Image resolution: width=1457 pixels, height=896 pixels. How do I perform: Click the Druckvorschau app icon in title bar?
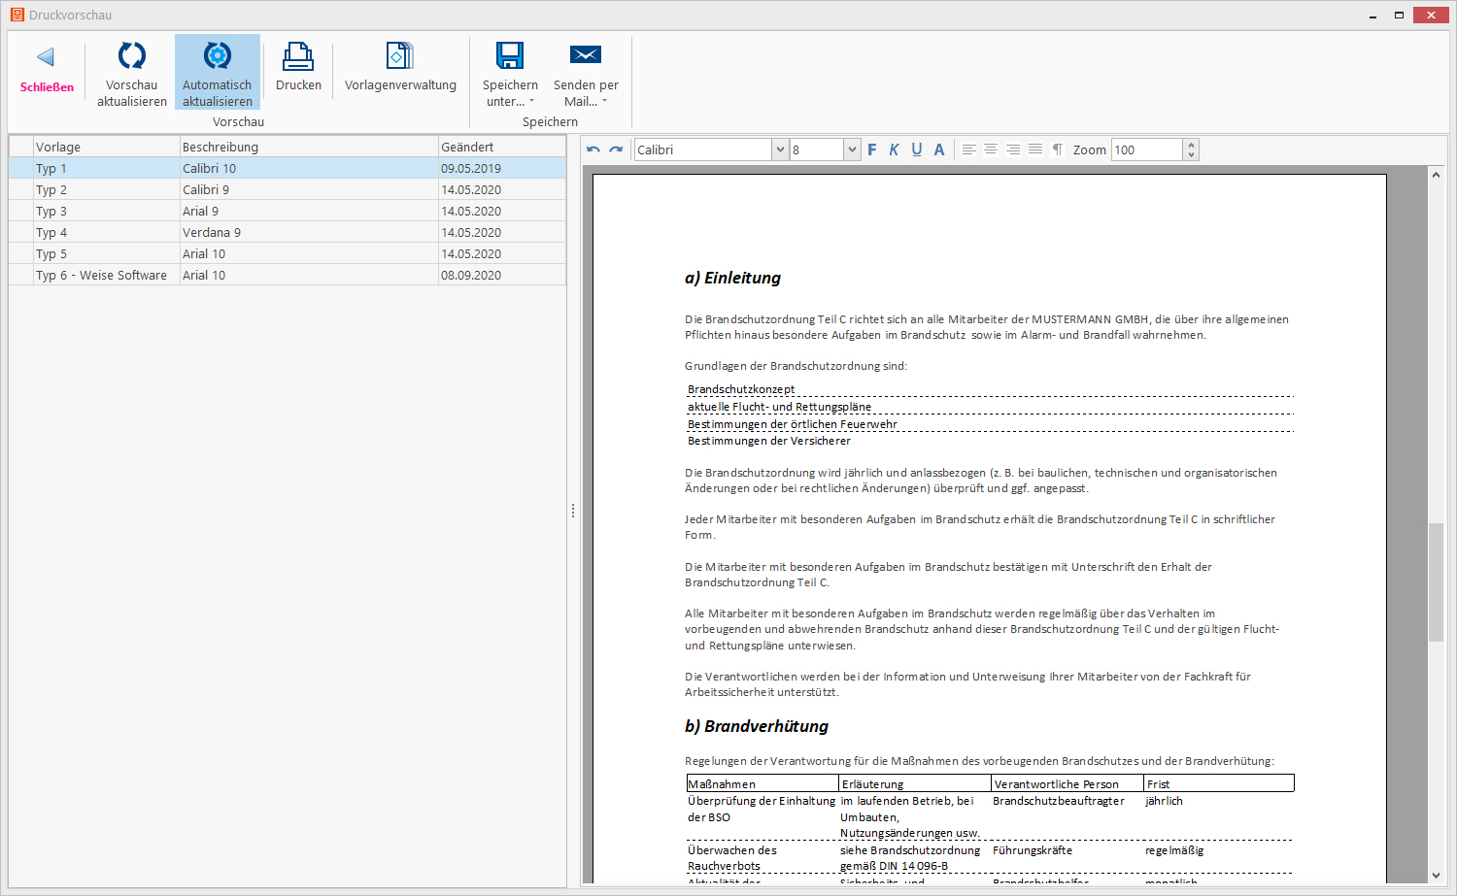point(17,15)
